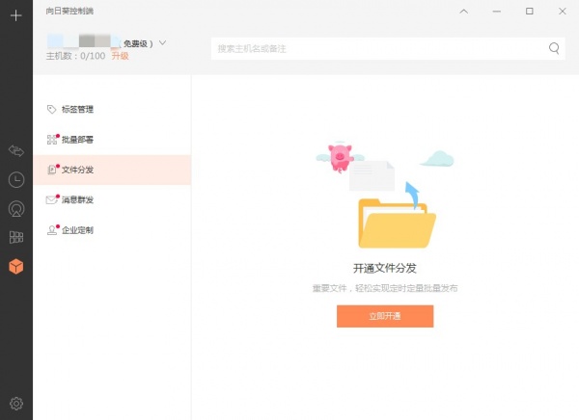
Task: Click the 升级 upgrade link
Action: pos(120,56)
